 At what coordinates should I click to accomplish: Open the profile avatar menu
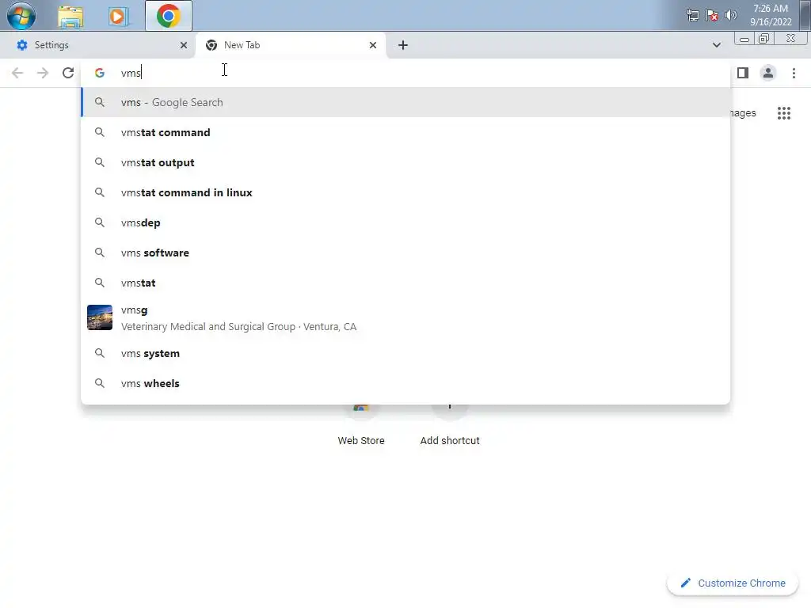[768, 73]
